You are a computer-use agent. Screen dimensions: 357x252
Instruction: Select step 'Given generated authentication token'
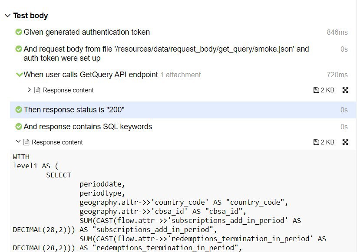pyautogui.click(x=87, y=32)
